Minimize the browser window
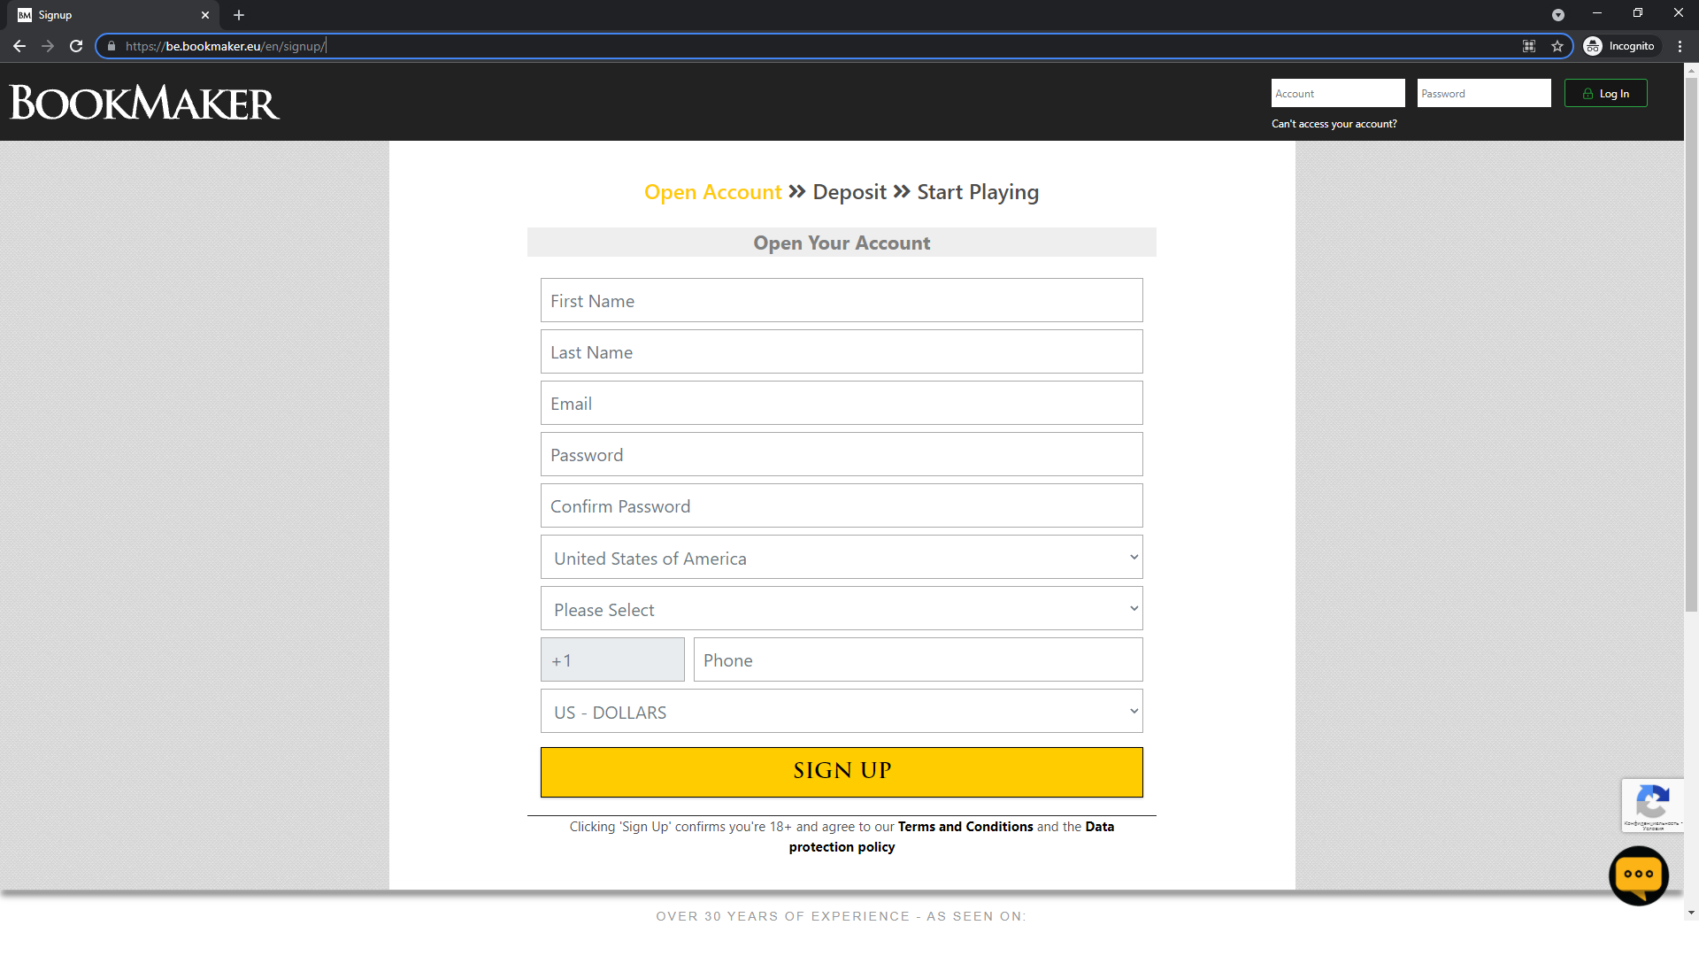 coord(1597,13)
